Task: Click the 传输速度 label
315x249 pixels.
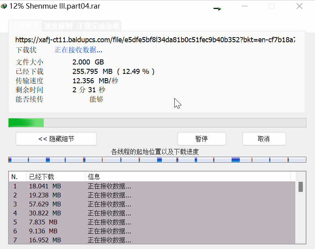Action: [x=29, y=81]
